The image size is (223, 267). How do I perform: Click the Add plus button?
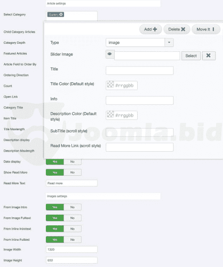[150, 29]
